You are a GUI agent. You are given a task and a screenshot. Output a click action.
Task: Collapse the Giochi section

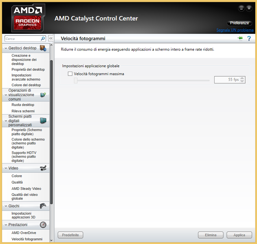pyautogui.click(x=6, y=206)
